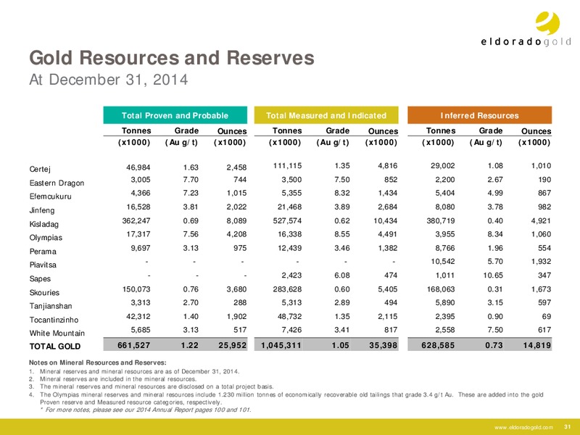Click the Skouries row label

[x=44, y=293]
